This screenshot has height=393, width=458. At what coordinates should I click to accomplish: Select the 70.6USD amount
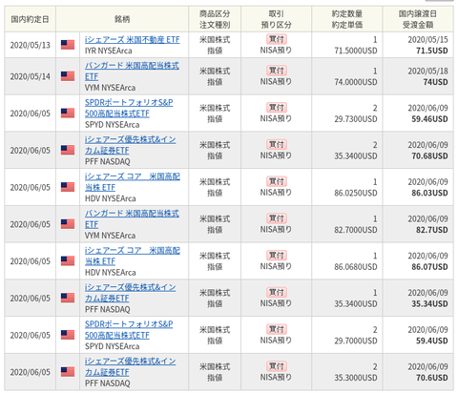(x=432, y=378)
